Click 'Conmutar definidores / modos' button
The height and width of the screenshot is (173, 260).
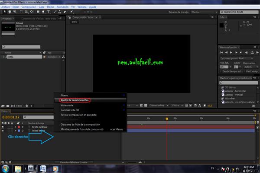[x=74, y=163]
